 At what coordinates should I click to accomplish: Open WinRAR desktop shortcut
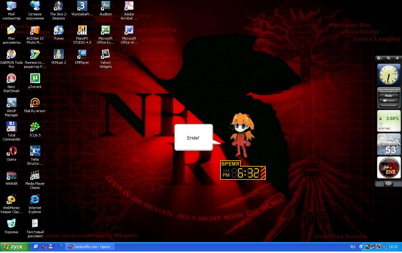coord(11,178)
